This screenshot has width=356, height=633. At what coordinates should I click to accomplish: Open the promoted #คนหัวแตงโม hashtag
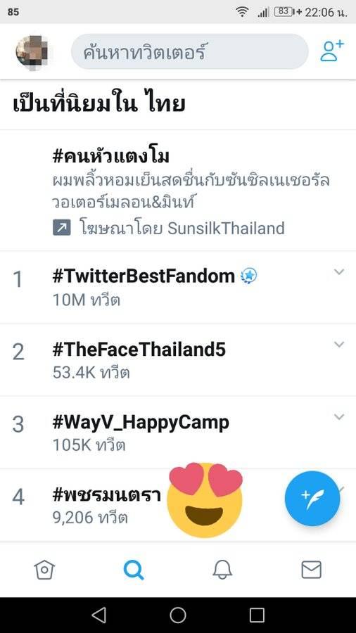(x=111, y=156)
